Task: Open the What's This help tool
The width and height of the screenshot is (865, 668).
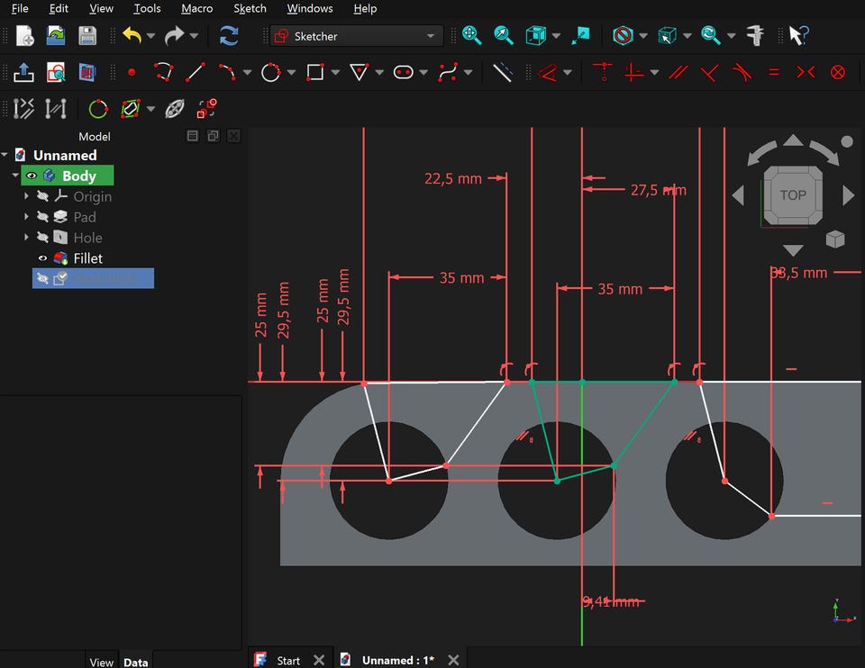Action: click(x=798, y=36)
